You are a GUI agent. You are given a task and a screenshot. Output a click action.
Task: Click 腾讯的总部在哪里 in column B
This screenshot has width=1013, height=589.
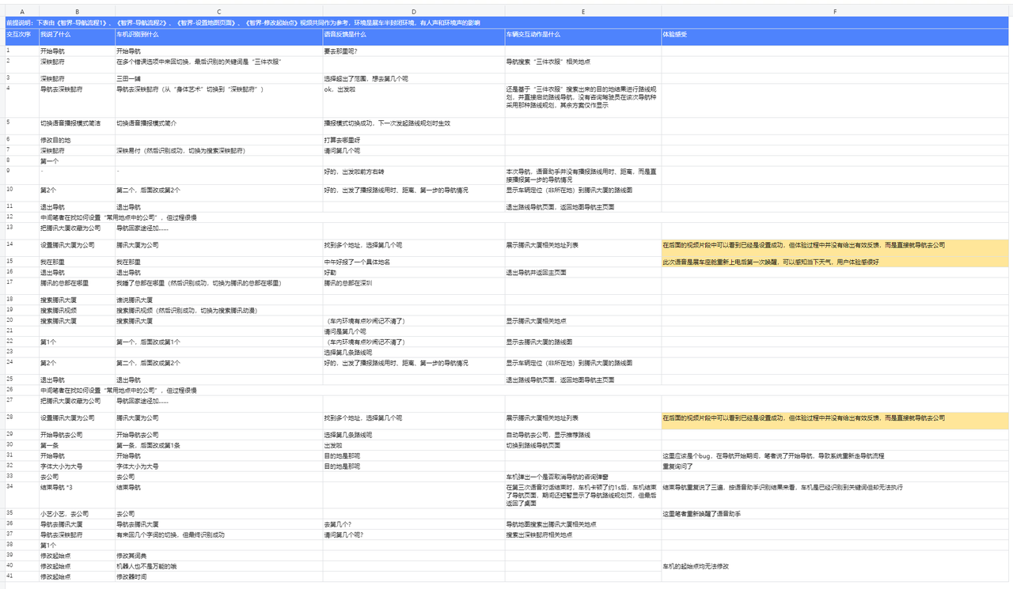click(x=77, y=285)
